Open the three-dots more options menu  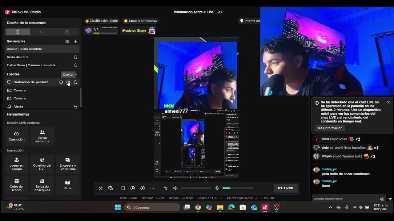tap(152, 188)
